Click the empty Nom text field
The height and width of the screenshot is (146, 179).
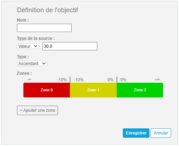click(x=44, y=28)
